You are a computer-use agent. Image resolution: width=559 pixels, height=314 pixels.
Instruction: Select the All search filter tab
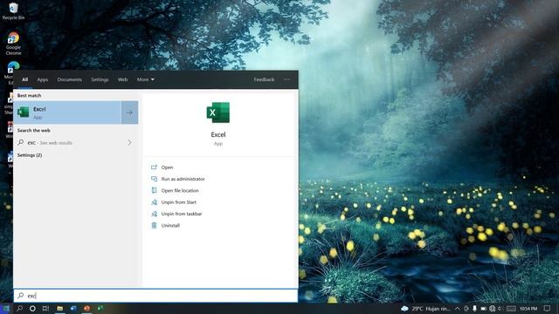pos(24,79)
